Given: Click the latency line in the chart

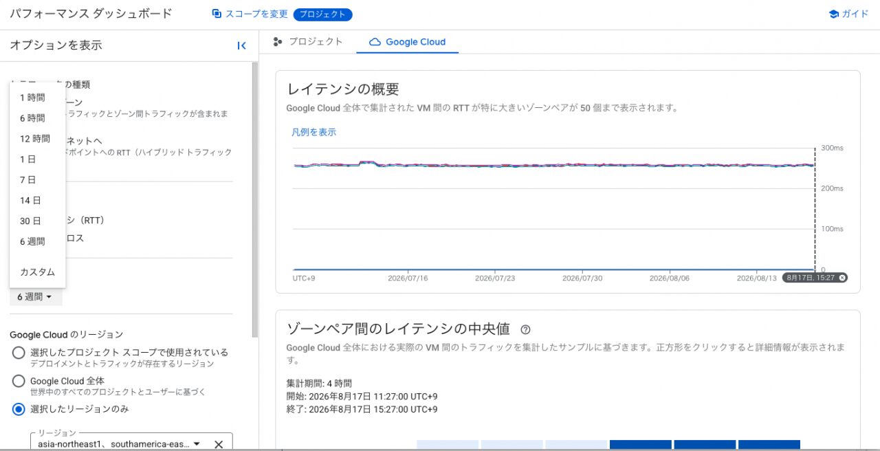Looking at the screenshot, I should (x=553, y=165).
